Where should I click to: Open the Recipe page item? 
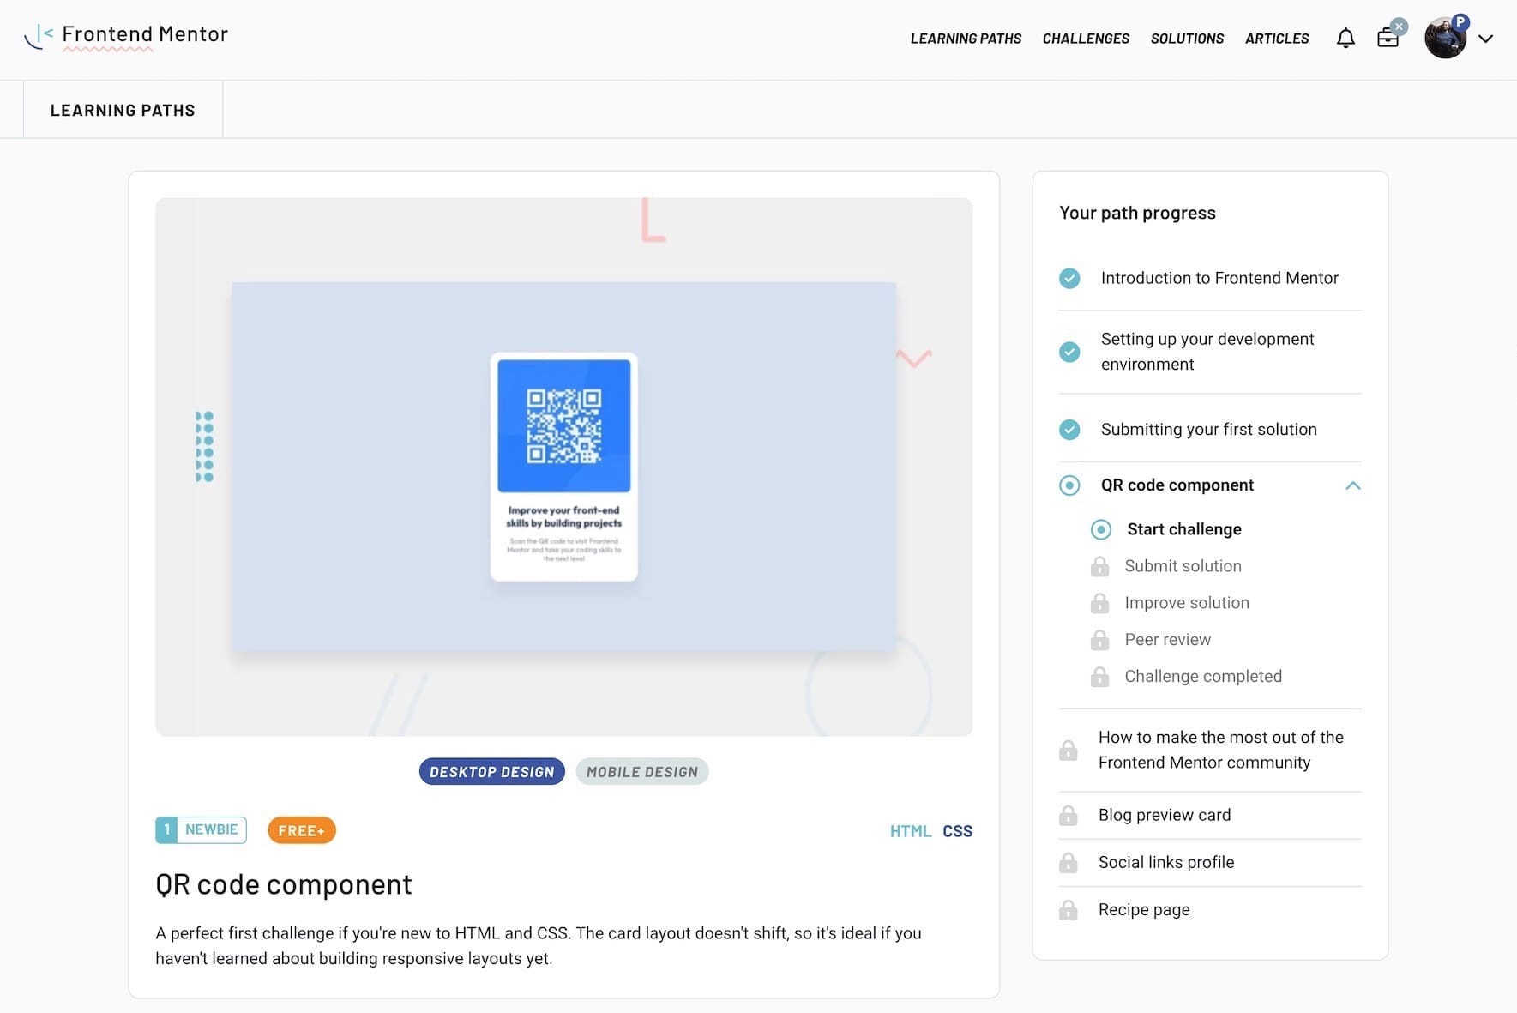pos(1144,909)
